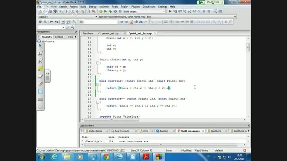Screen dimensions: 287x161
Task: Click the toolbar search text field
Action: pos(101,22)
